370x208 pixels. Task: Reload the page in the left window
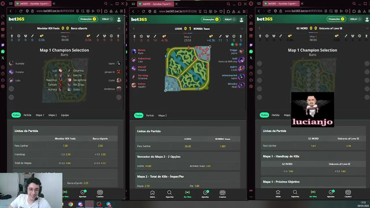click(x=21, y=11)
